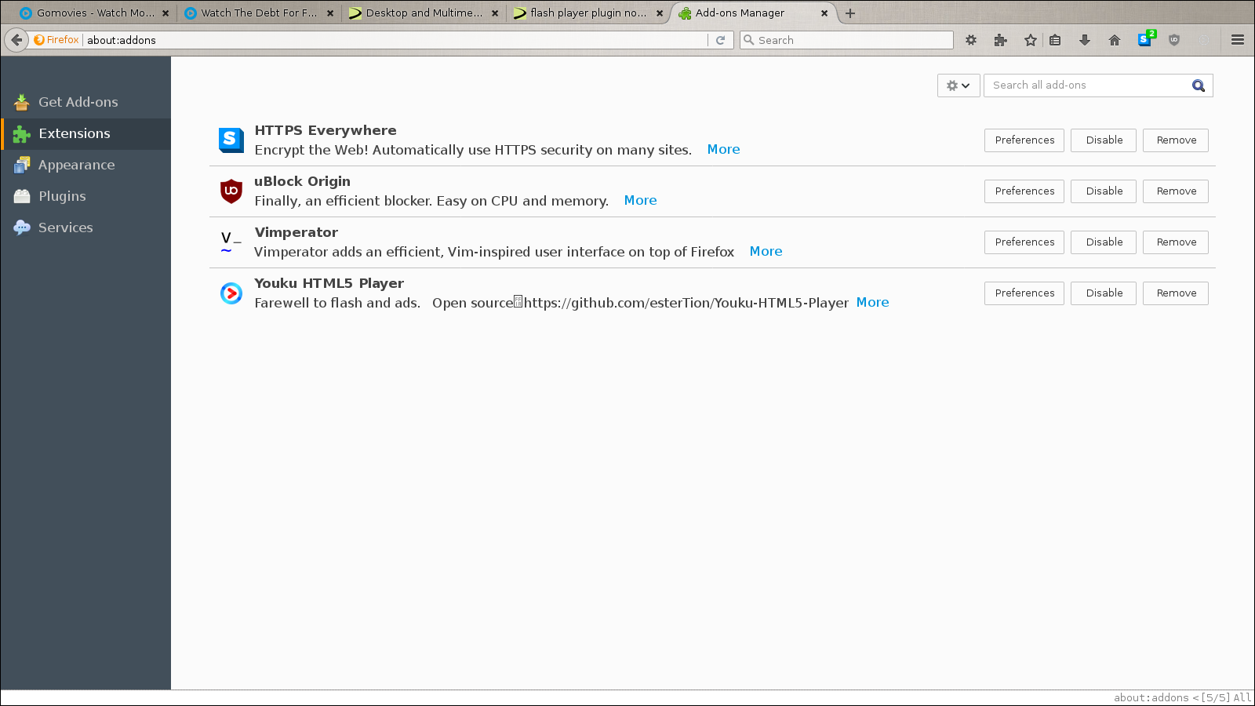
Task: Remove uBlock Origin extension
Action: 1176,191
